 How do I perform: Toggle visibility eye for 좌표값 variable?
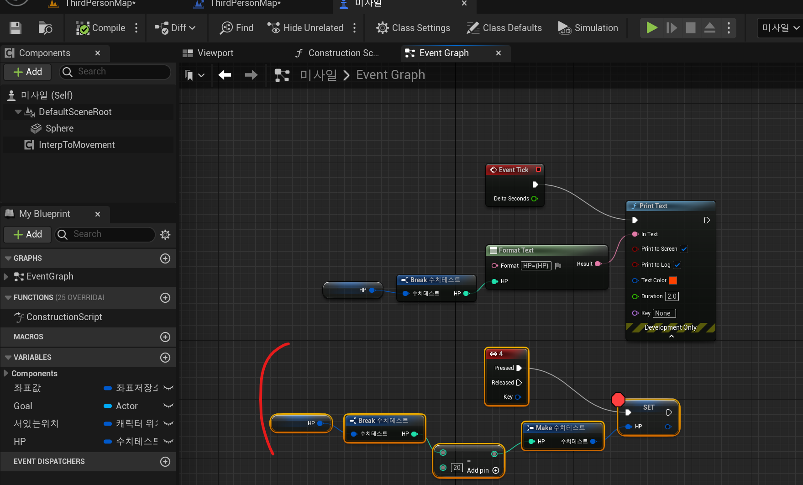pos(168,388)
